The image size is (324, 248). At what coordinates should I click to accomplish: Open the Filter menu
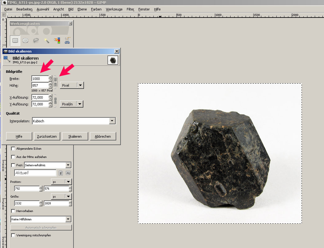(x=130, y=9)
